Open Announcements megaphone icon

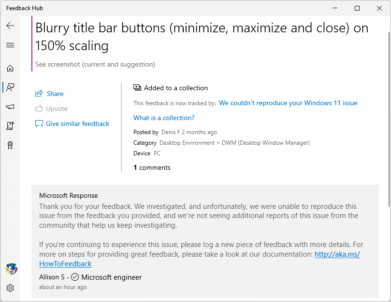click(x=10, y=107)
